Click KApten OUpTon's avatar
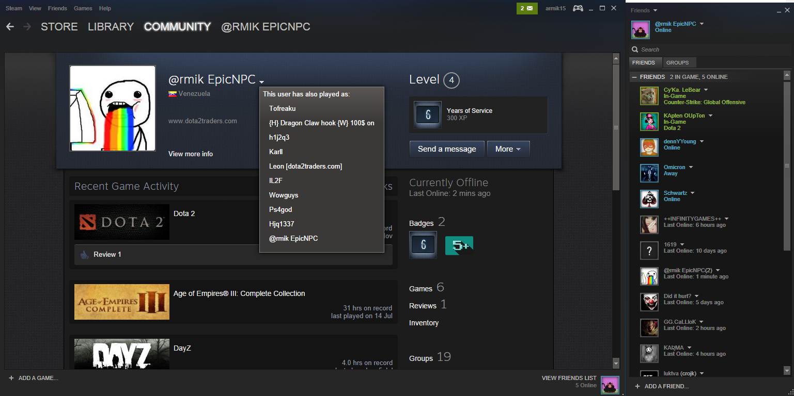Screen dimensions: 794x396 [649, 122]
